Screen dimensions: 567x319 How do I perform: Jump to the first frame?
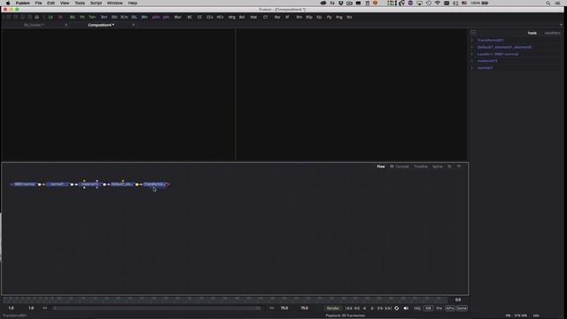click(348, 308)
